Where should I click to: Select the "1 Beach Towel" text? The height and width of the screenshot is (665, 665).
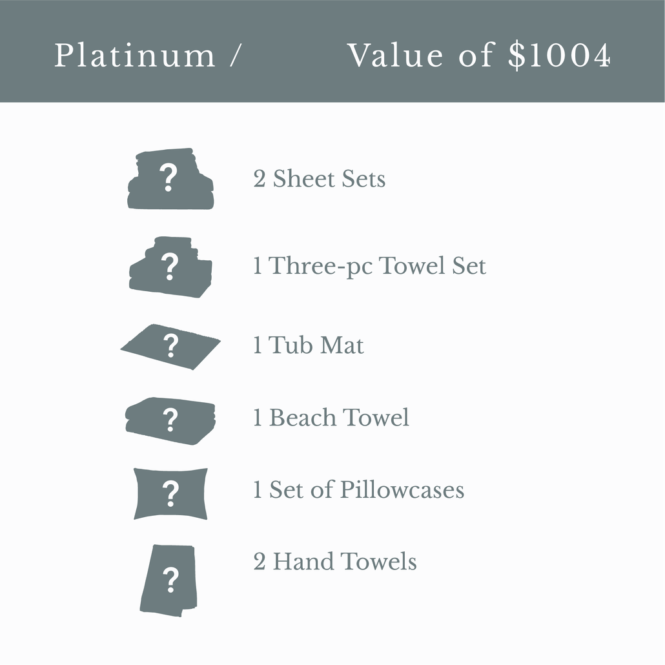tap(331, 418)
